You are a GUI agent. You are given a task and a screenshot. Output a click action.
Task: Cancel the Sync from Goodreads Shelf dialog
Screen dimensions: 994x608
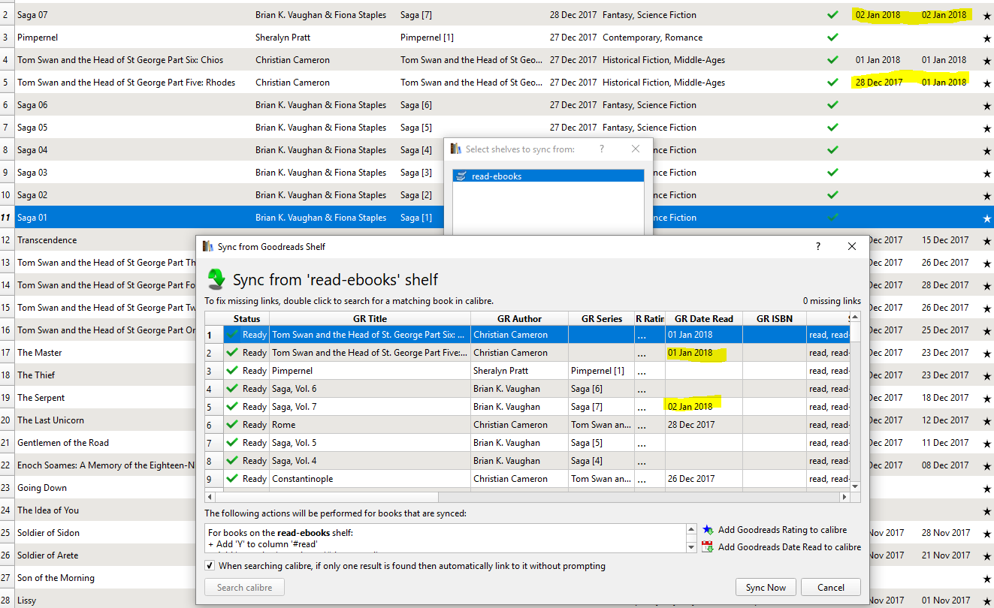click(x=831, y=588)
